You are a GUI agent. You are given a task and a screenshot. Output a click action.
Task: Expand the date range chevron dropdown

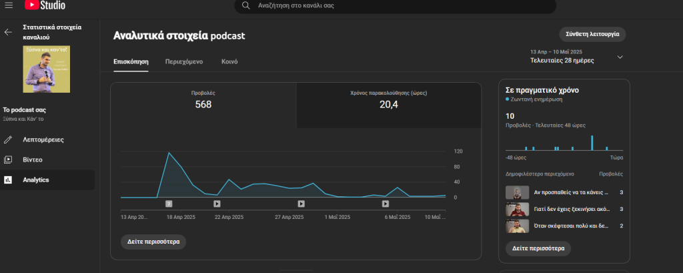pos(620,57)
